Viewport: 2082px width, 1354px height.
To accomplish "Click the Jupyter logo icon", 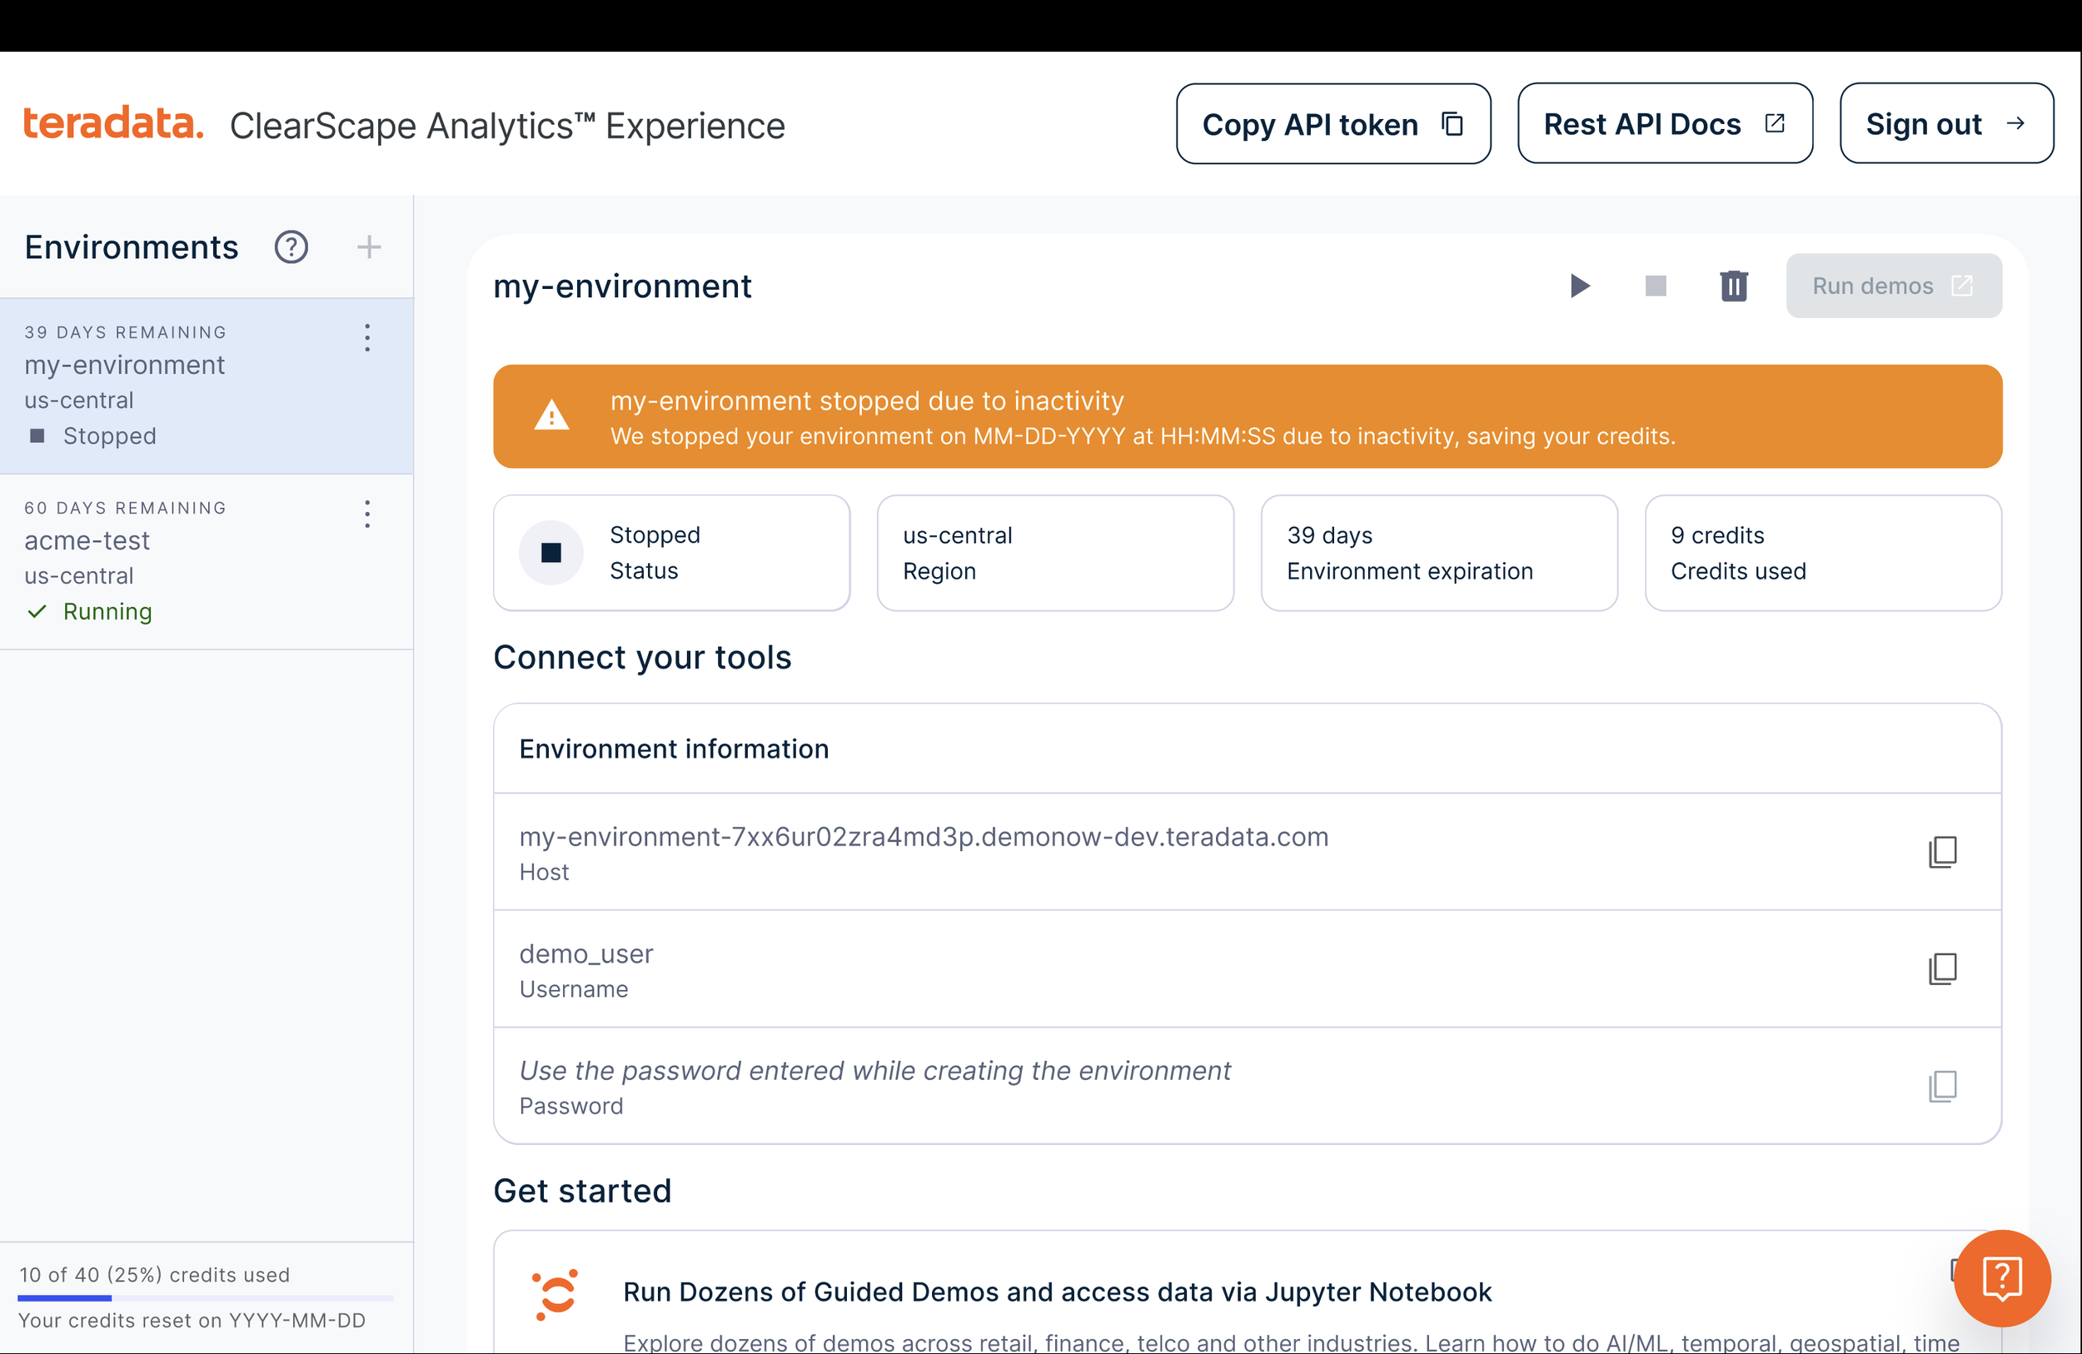I will pyautogui.click(x=555, y=1294).
